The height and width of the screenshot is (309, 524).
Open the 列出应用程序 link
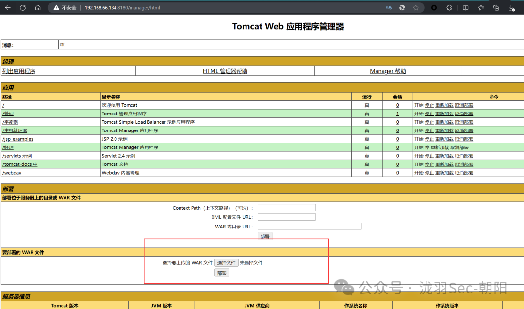pos(19,71)
